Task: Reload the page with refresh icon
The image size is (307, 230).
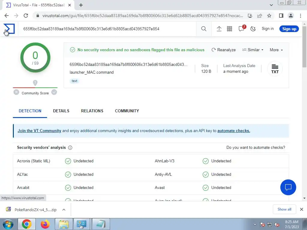Action: (x=26, y=16)
